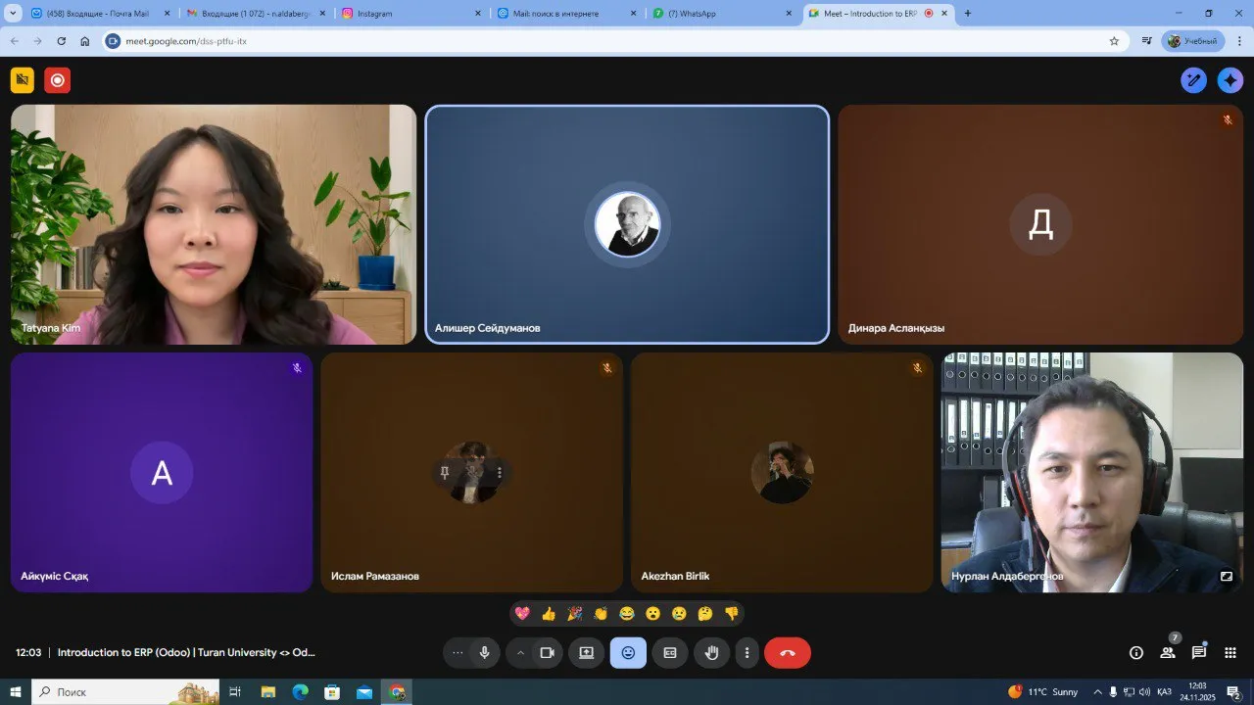Send the thumbs up reaction
This screenshot has width=1254, height=705.
point(549,614)
